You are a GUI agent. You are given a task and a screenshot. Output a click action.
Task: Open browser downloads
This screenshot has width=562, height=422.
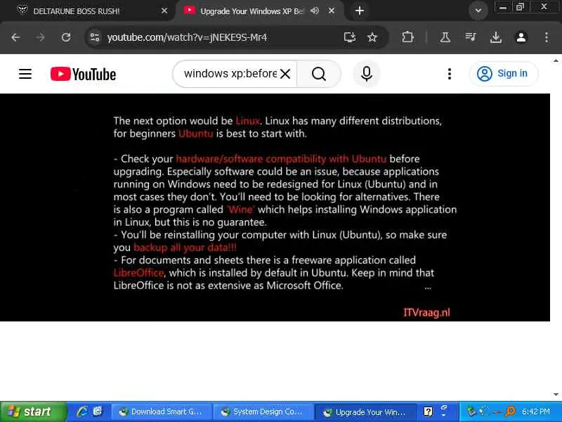pyautogui.click(x=496, y=37)
